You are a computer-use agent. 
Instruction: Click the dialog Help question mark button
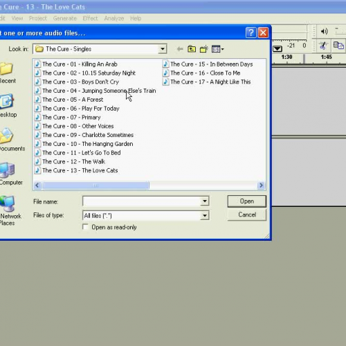coord(251,33)
